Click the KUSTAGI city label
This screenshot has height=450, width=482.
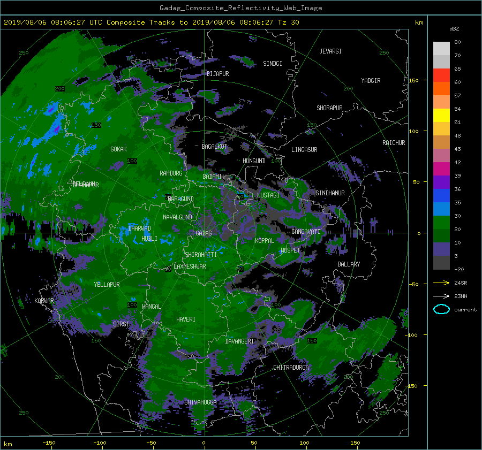tap(268, 195)
